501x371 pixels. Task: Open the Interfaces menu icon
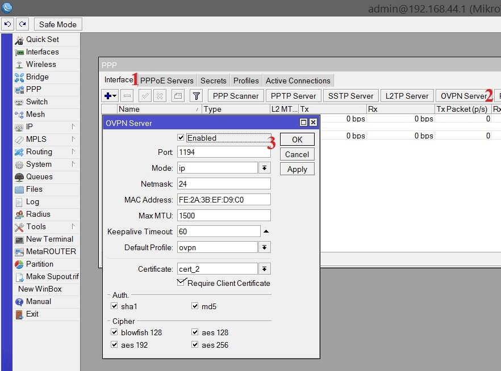pos(19,52)
